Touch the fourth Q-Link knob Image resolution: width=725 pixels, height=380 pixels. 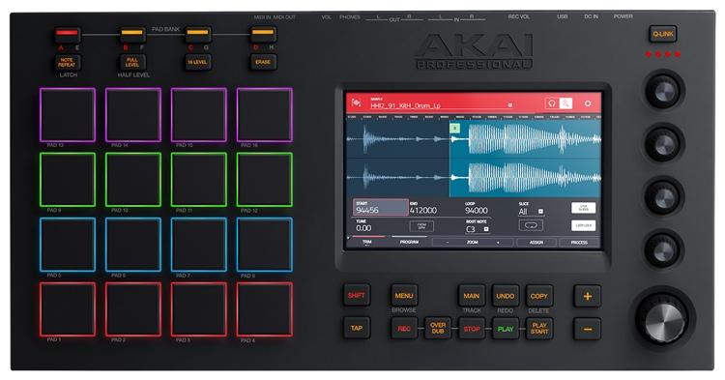[x=663, y=250]
